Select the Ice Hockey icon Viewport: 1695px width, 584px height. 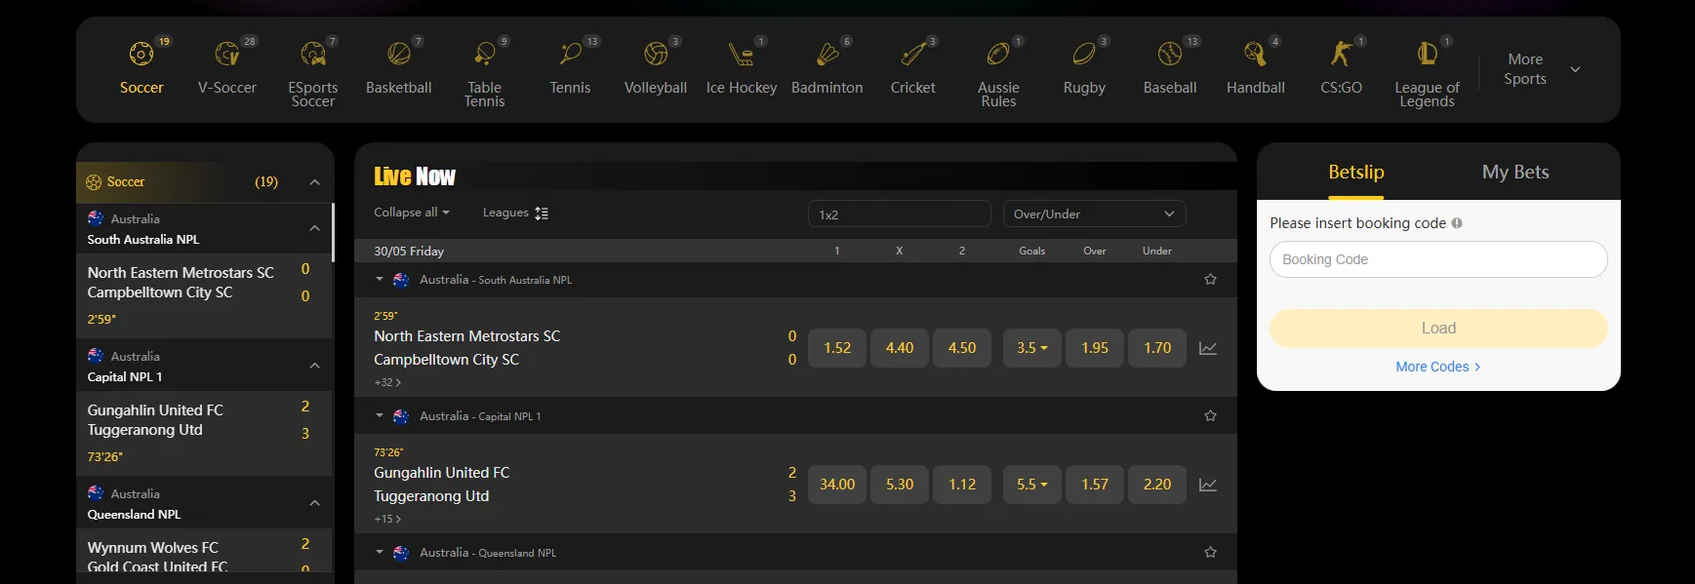tap(742, 54)
